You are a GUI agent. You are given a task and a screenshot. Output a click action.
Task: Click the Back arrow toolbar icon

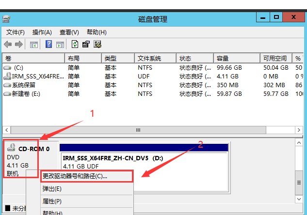pos(8,45)
